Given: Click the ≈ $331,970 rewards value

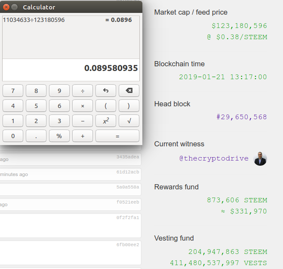Looking at the screenshot, I should click(x=244, y=211).
